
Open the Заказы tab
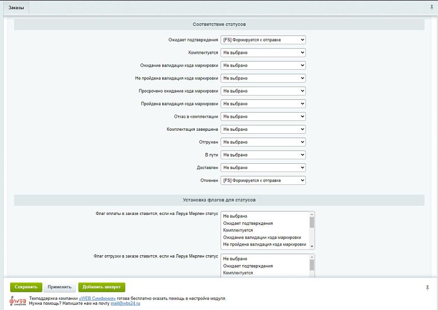(x=16, y=8)
